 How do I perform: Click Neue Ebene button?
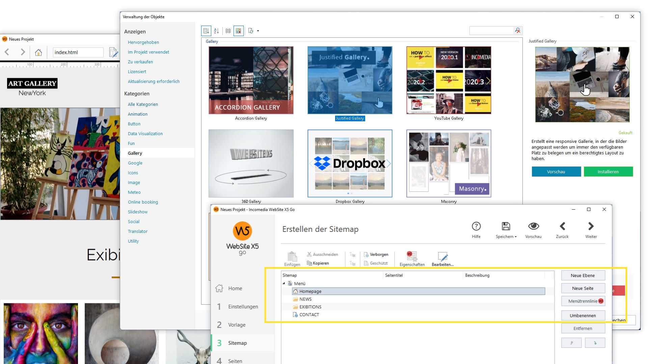pos(583,275)
